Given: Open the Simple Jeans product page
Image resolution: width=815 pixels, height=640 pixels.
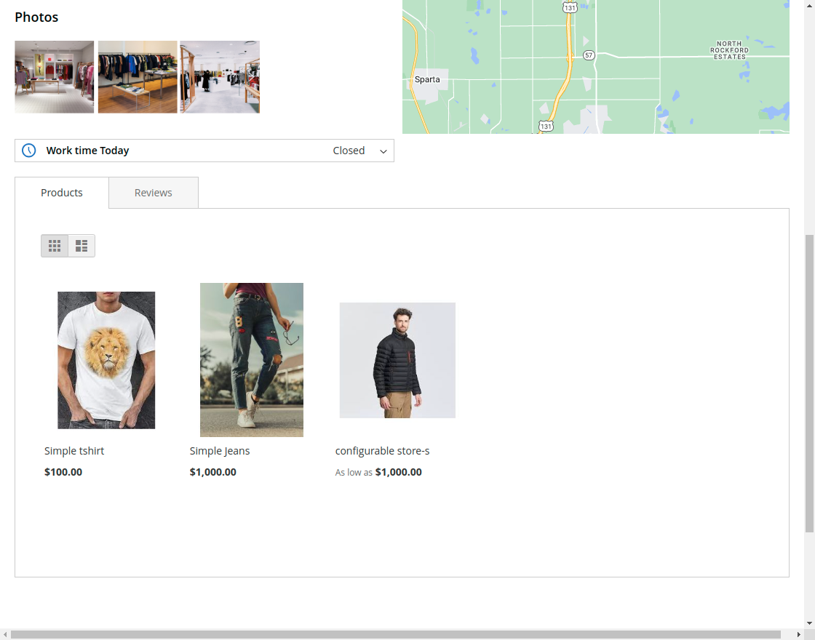Looking at the screenshot, I should coord(219,450).
